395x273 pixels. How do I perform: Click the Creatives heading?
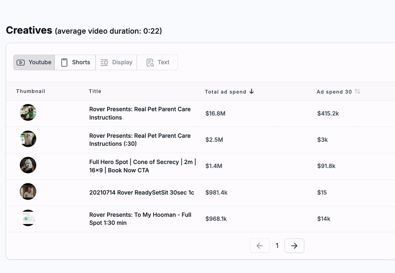(29, 31)
